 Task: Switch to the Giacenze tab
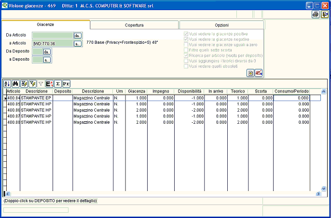(x=45, y=25)
